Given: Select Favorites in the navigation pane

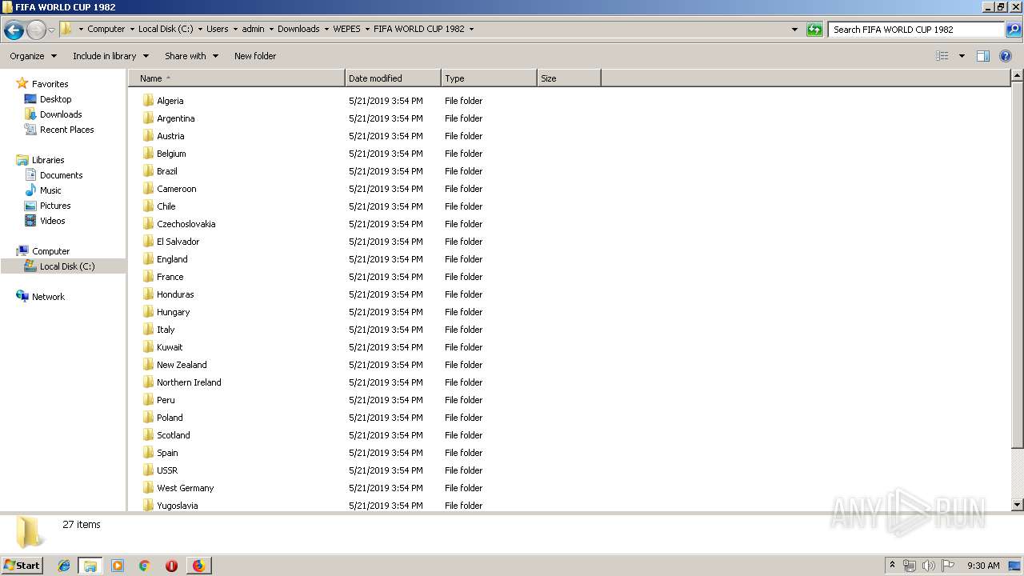Looking at the screenshot, I should pos(50,84).
